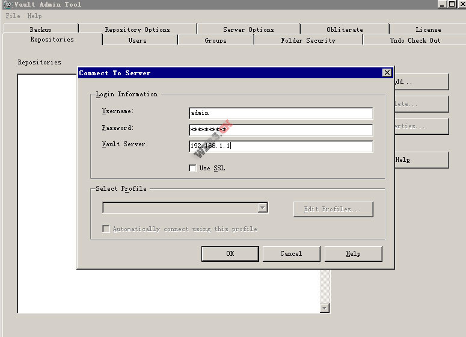Click the Vault Server address field

(x=281, y=146)
